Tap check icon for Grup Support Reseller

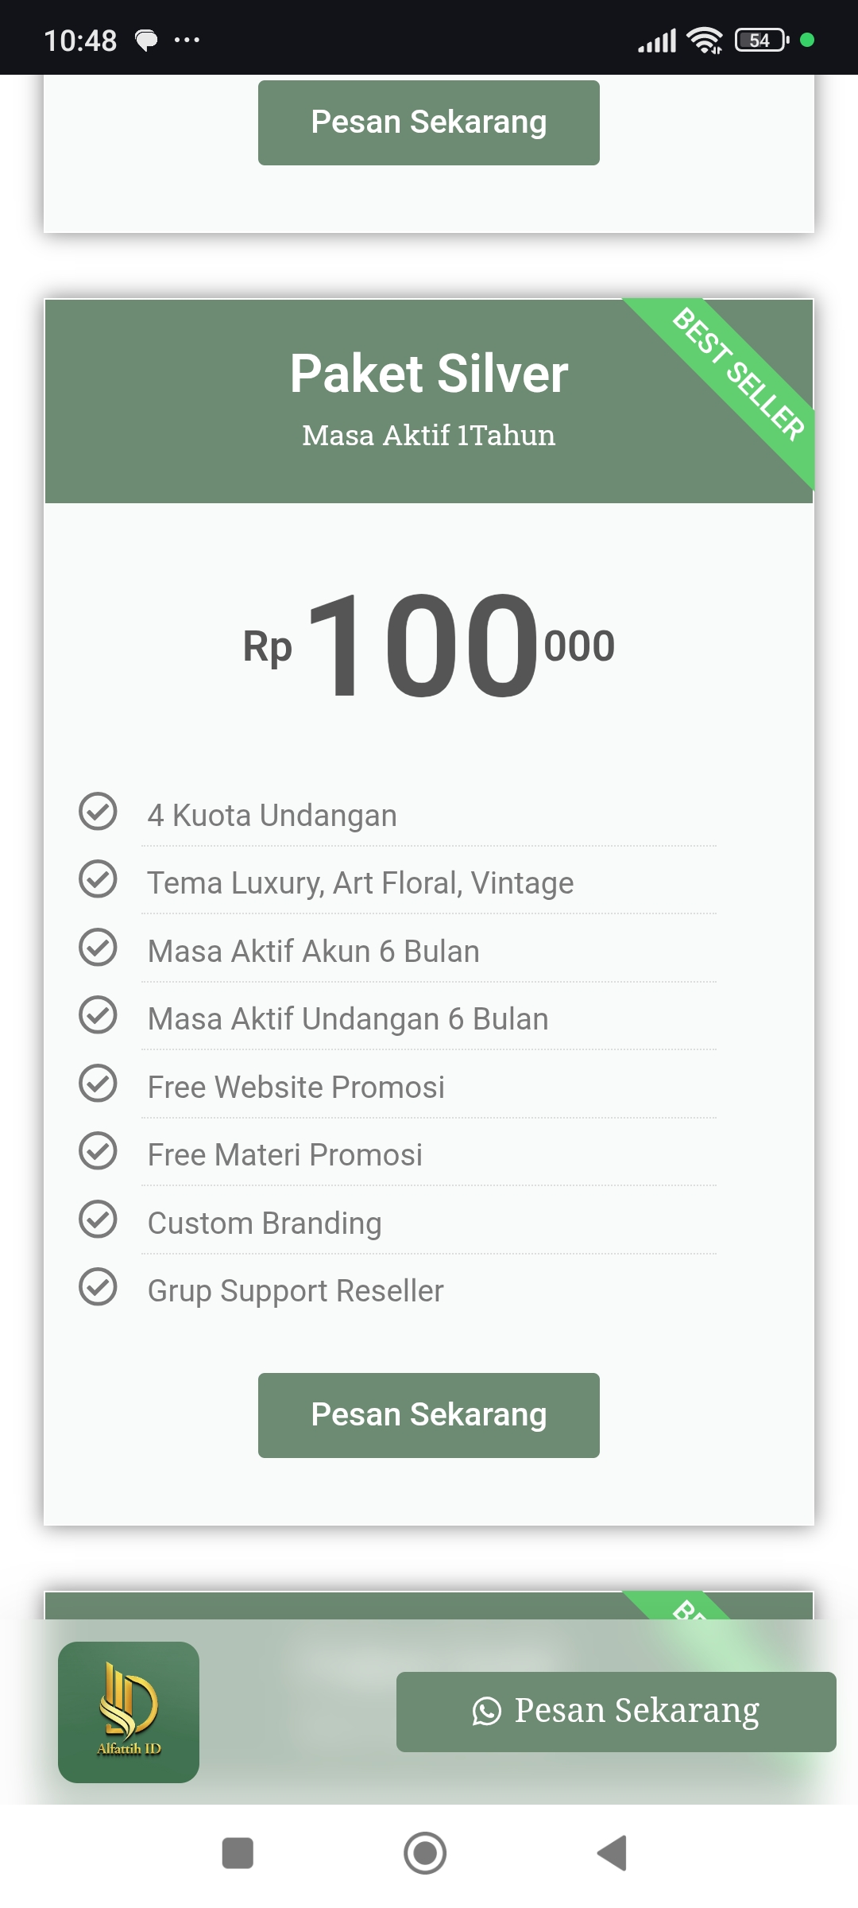pyautogui.click(x=98, y=1287)
